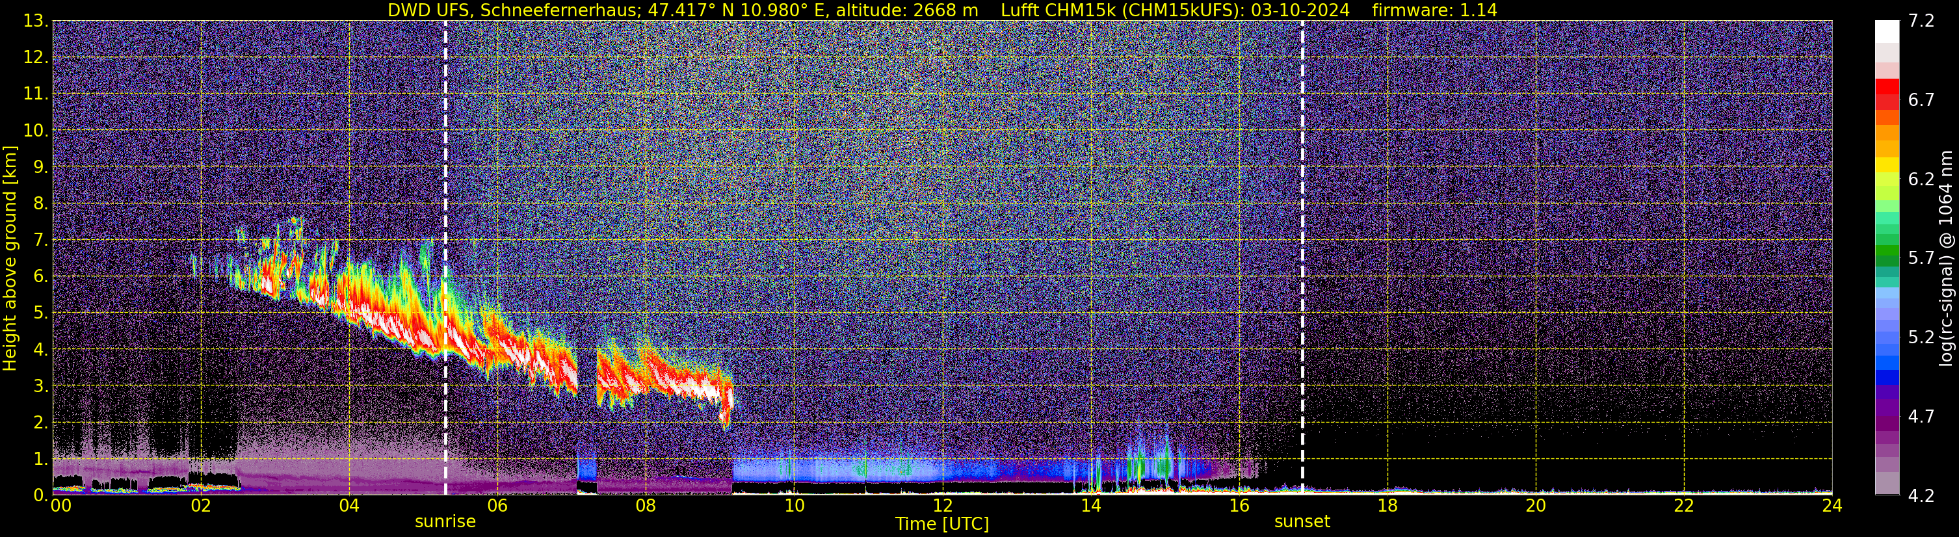1959x537 pixels.
Task: Click the height axis tick label '1.'
Action: 40,458
